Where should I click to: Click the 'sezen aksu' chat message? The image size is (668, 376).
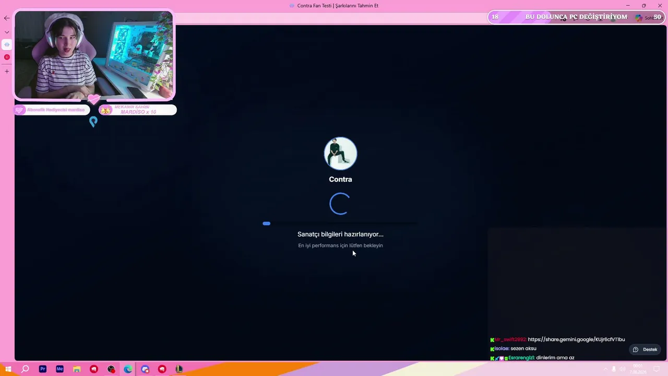coord(523,348)
